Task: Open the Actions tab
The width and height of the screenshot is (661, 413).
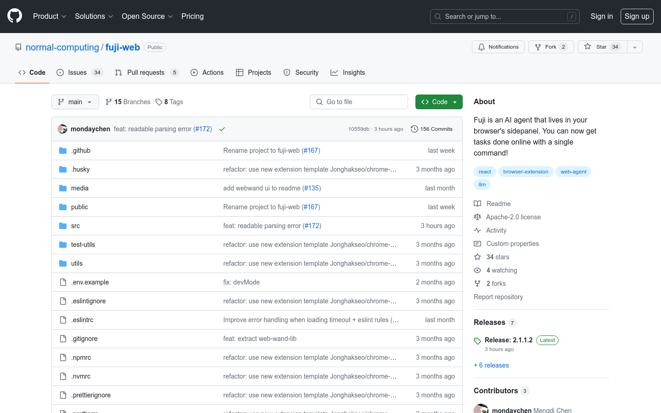Action: click(x=207, y=73)
